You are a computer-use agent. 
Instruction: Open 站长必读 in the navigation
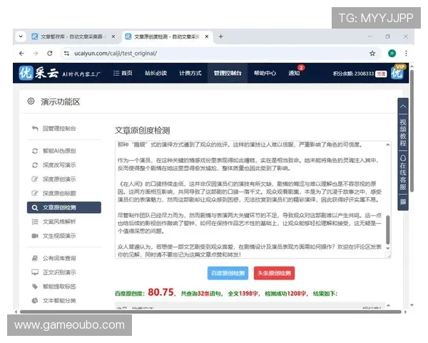pos(156,73)
